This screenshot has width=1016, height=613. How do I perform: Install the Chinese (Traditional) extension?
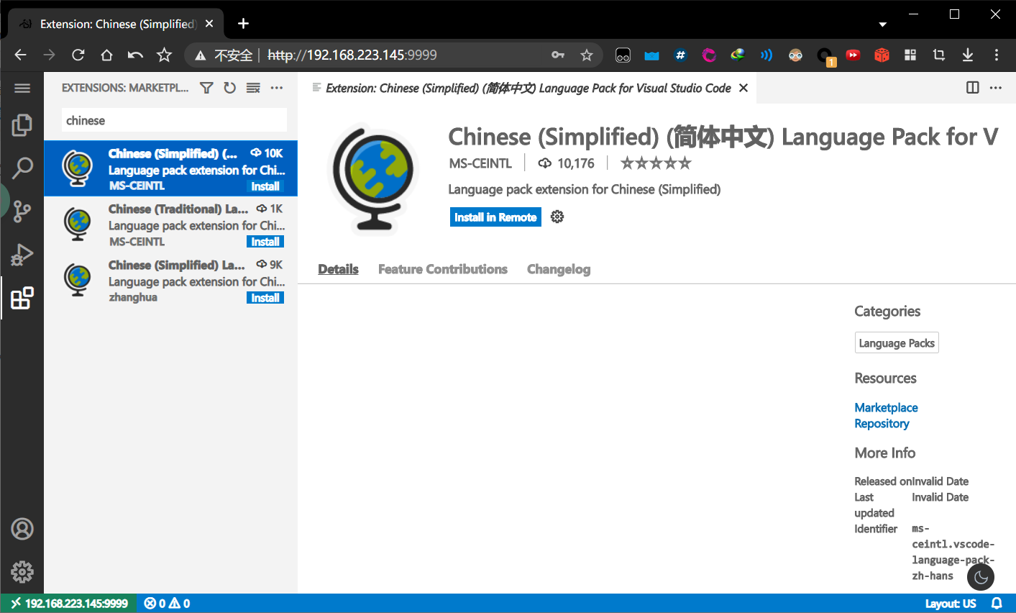(x=265, y=242)
